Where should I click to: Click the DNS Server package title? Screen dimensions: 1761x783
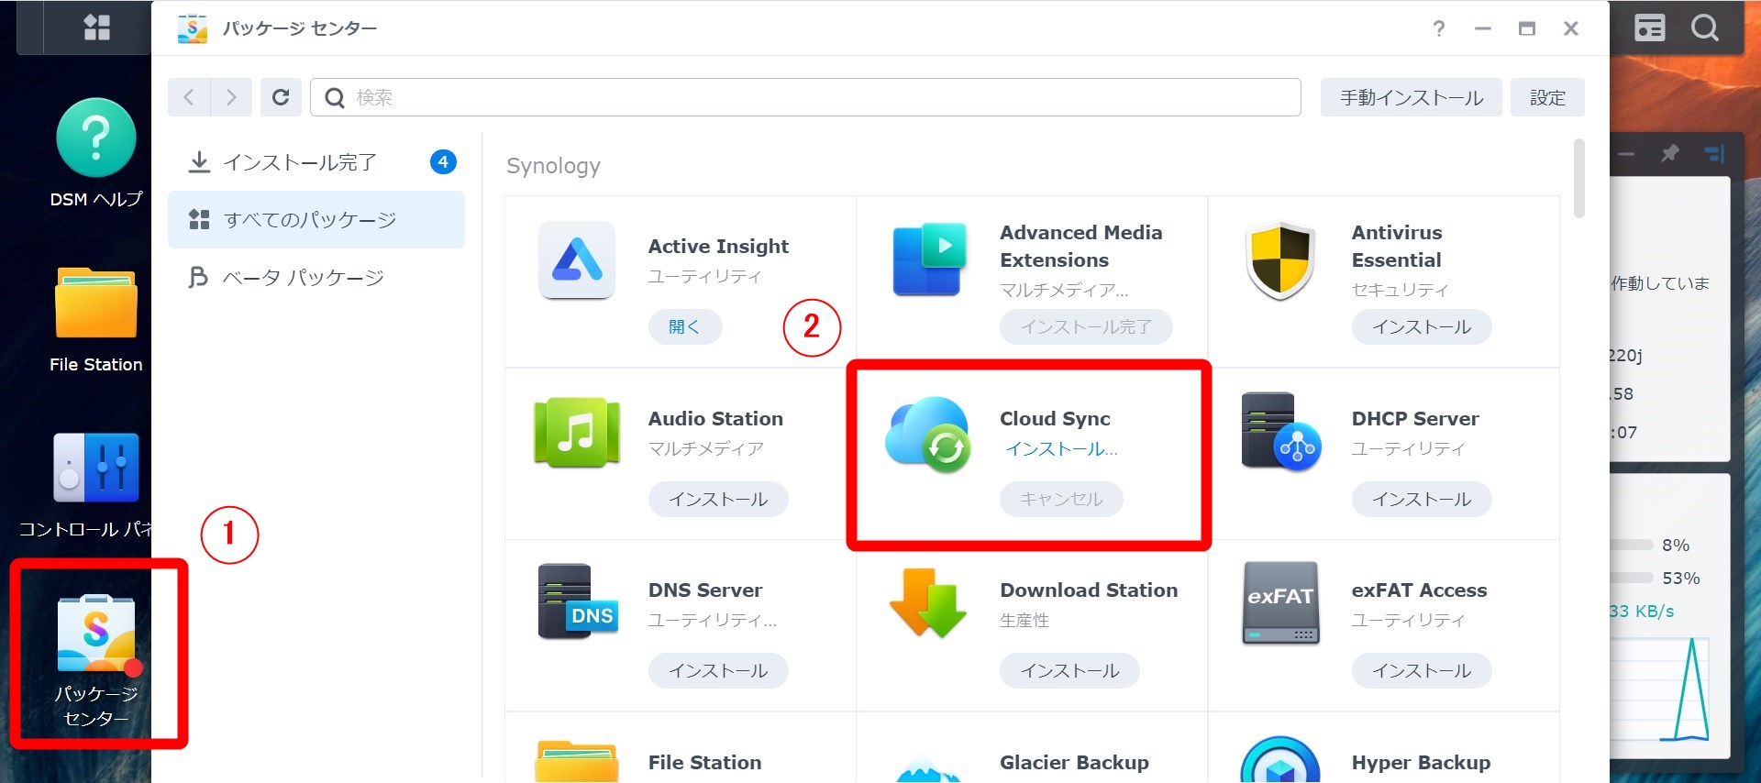tap(705, 590)
